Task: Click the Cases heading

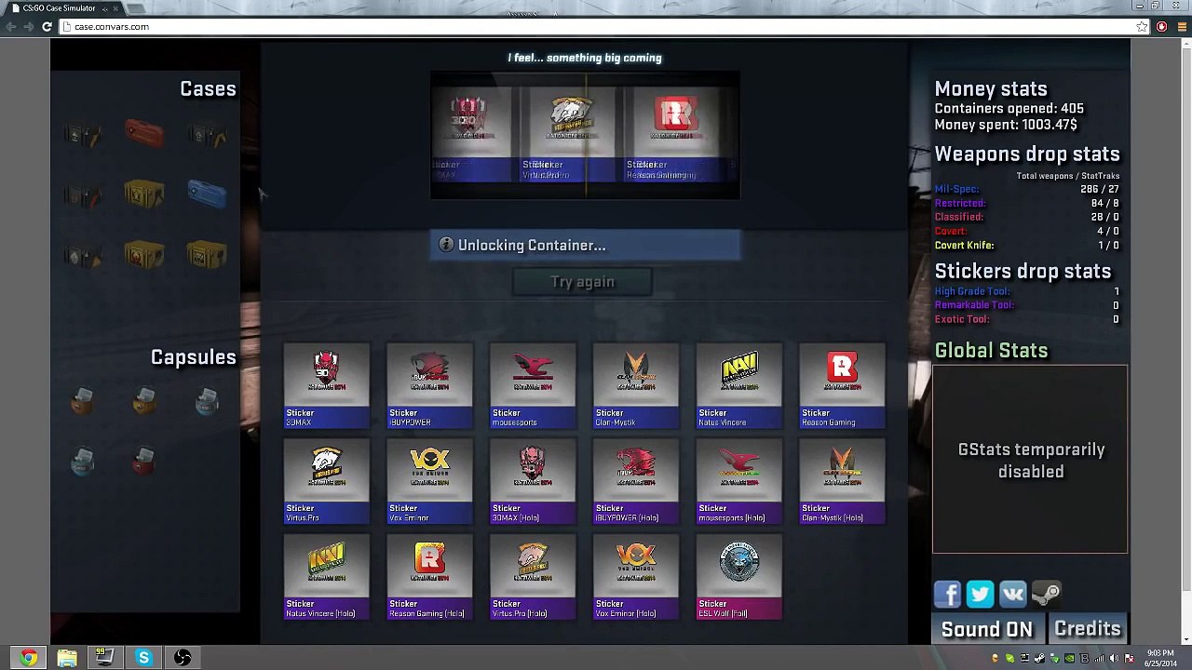Action: (208, 88)
